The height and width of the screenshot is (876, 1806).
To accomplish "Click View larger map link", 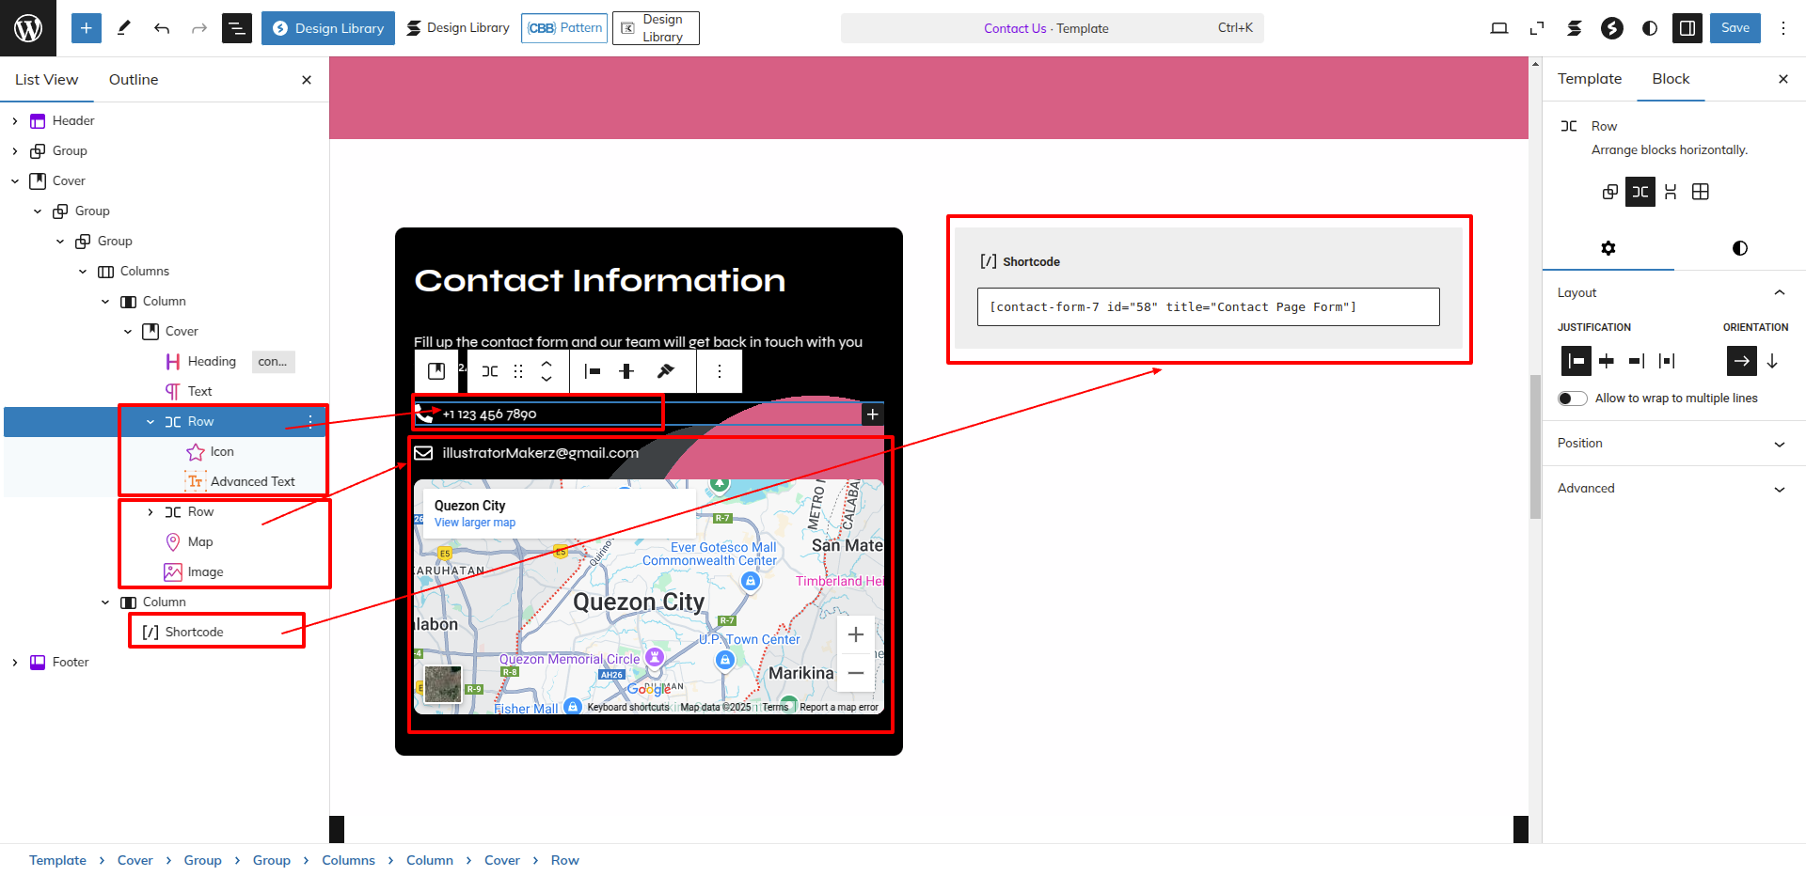I will coord(475,523).
